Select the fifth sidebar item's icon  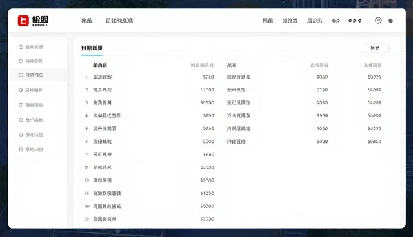pyautogui.click(x=21, y=105)
